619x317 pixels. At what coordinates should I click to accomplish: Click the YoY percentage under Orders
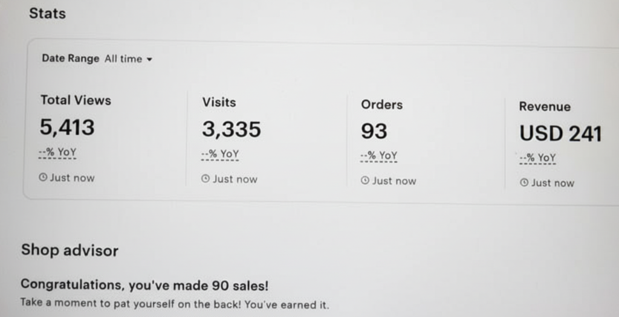tap(378, 156)
